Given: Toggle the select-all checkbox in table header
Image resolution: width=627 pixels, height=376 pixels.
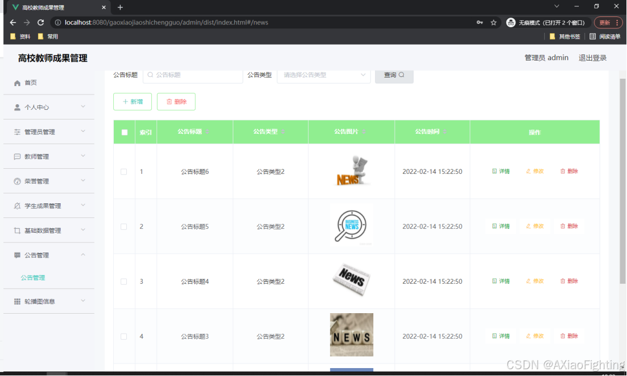Looking at the screenshot, I should 125,133.
